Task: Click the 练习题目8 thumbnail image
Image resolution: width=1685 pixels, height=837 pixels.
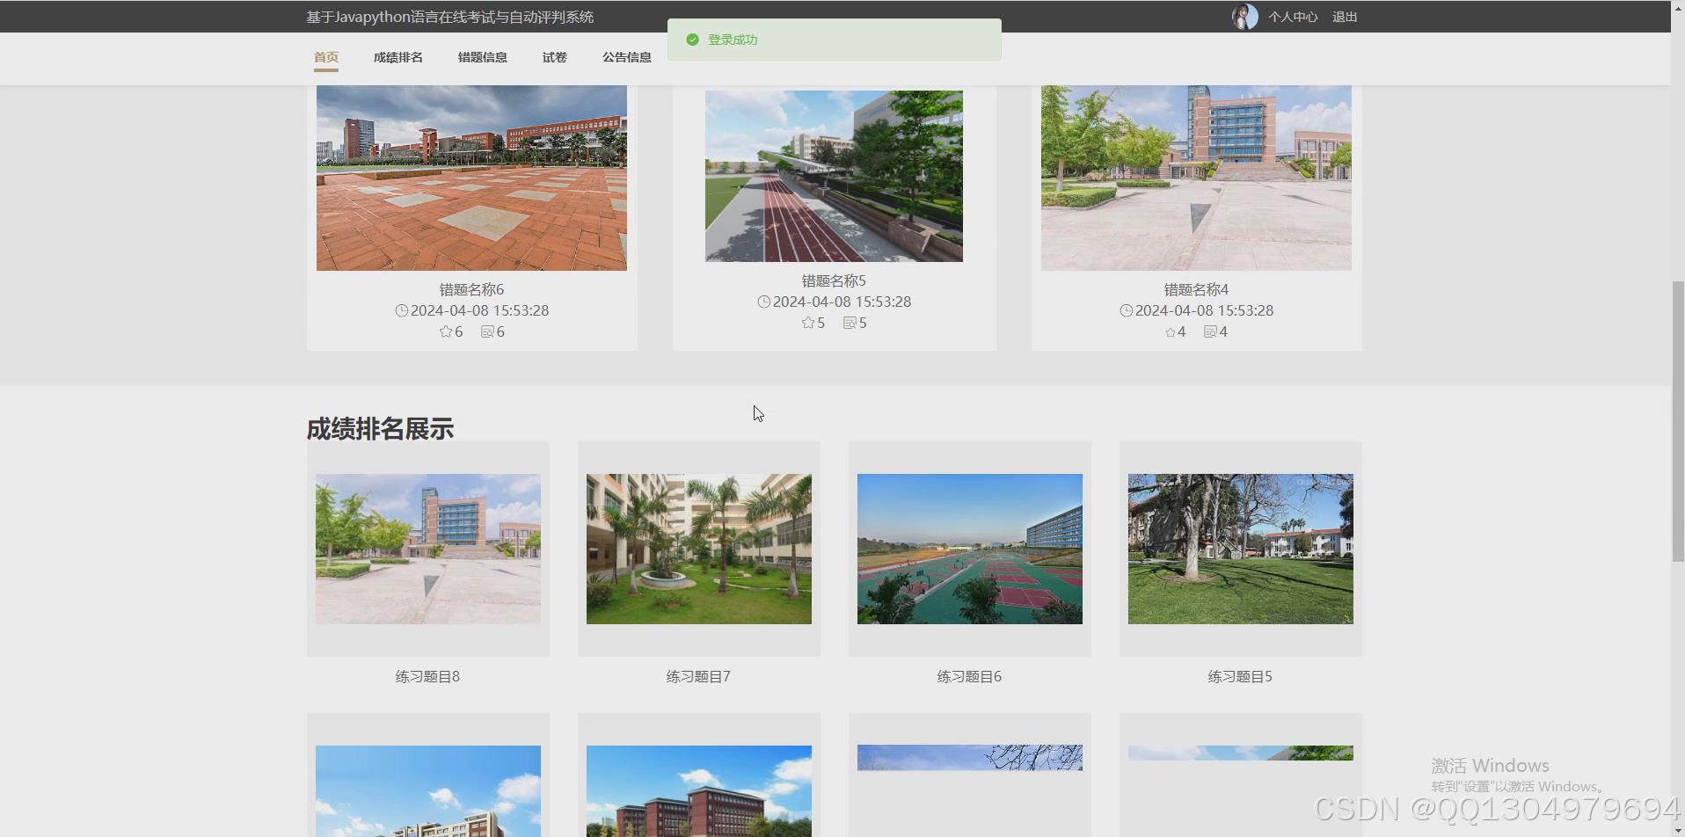Action: (x=428, y=549)
